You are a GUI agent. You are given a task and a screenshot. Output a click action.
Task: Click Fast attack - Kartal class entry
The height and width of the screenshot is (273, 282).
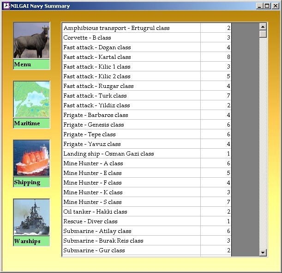click(132, 57)
